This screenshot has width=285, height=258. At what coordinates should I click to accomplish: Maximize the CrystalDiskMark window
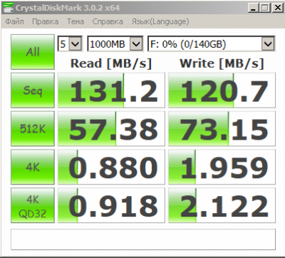pyautogui.click(x=265, y=8)
